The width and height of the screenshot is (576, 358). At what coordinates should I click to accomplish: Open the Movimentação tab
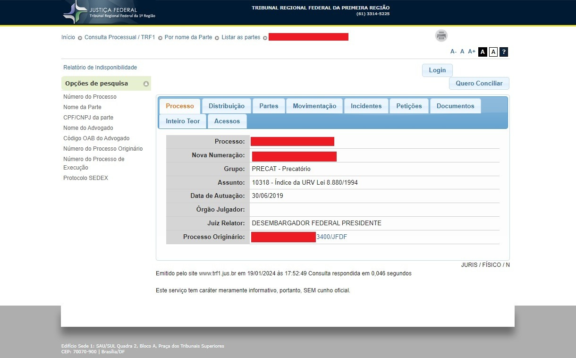point(314,106)
